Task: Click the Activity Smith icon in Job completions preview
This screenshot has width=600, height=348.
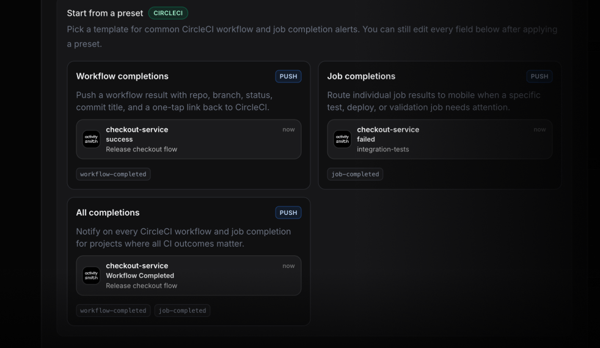Action: 342,139
